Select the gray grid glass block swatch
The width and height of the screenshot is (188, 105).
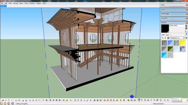click(164, 43)
